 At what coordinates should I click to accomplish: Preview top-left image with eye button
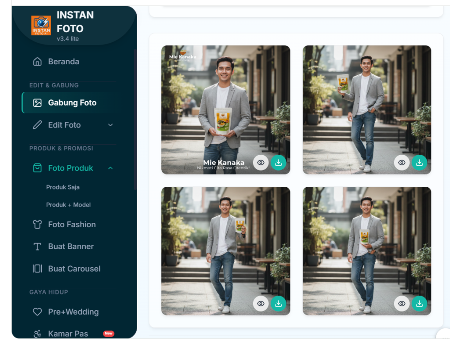pos(261,163)
